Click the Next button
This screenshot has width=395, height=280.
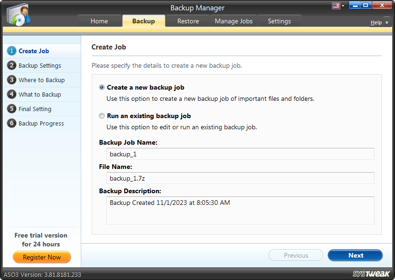coord(355,255)
